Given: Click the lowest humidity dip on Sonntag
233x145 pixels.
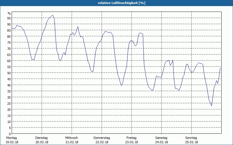Looking at the screenshot, I should coord(211,106).
